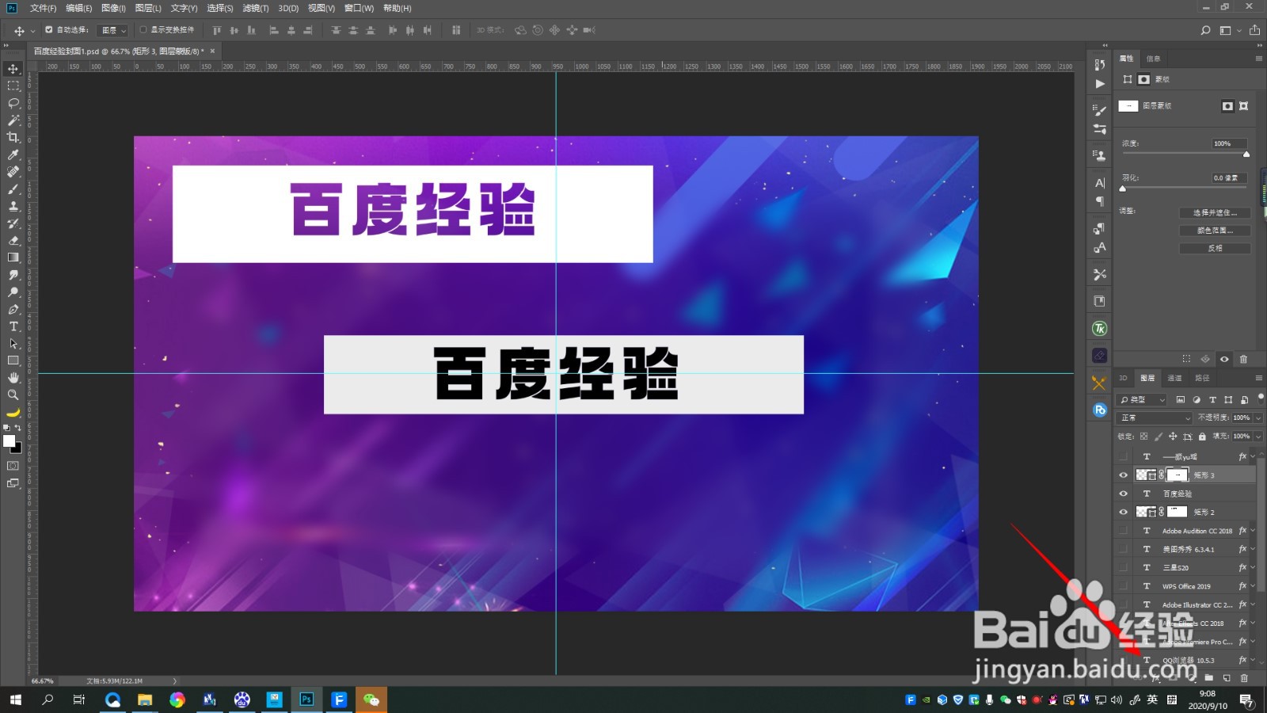Open the blend mode 正常 dropdown
Screen dimensions: 1267x713
click(1155, 418)
